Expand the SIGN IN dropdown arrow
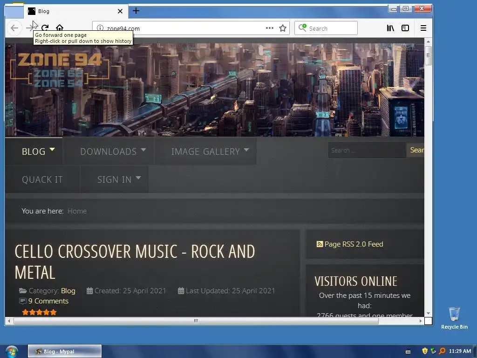The height and width of the screenshot is (358, 477). pyautogui.click(x=138, y=178)
